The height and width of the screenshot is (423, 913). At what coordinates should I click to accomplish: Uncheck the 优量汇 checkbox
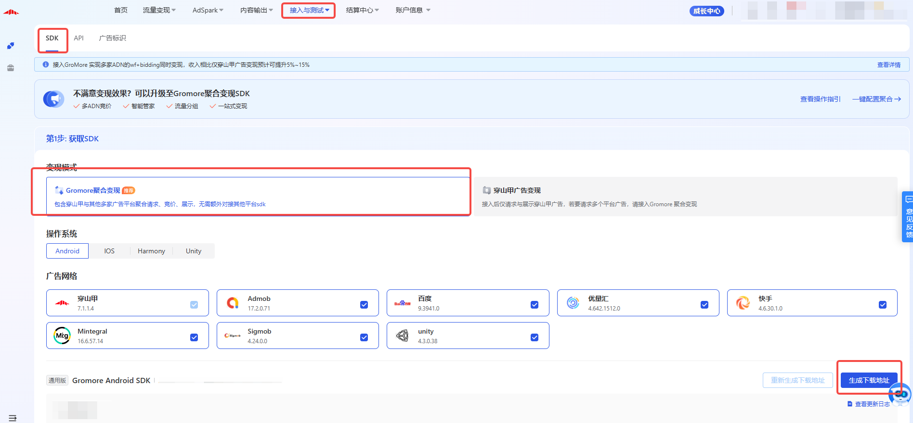click(704, 305)
